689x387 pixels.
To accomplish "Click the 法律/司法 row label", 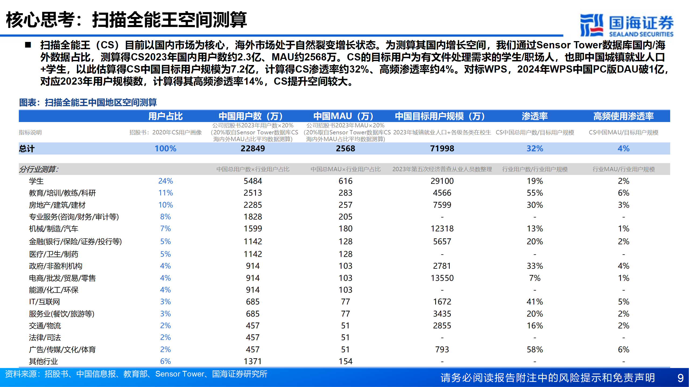I will [45, 338].
